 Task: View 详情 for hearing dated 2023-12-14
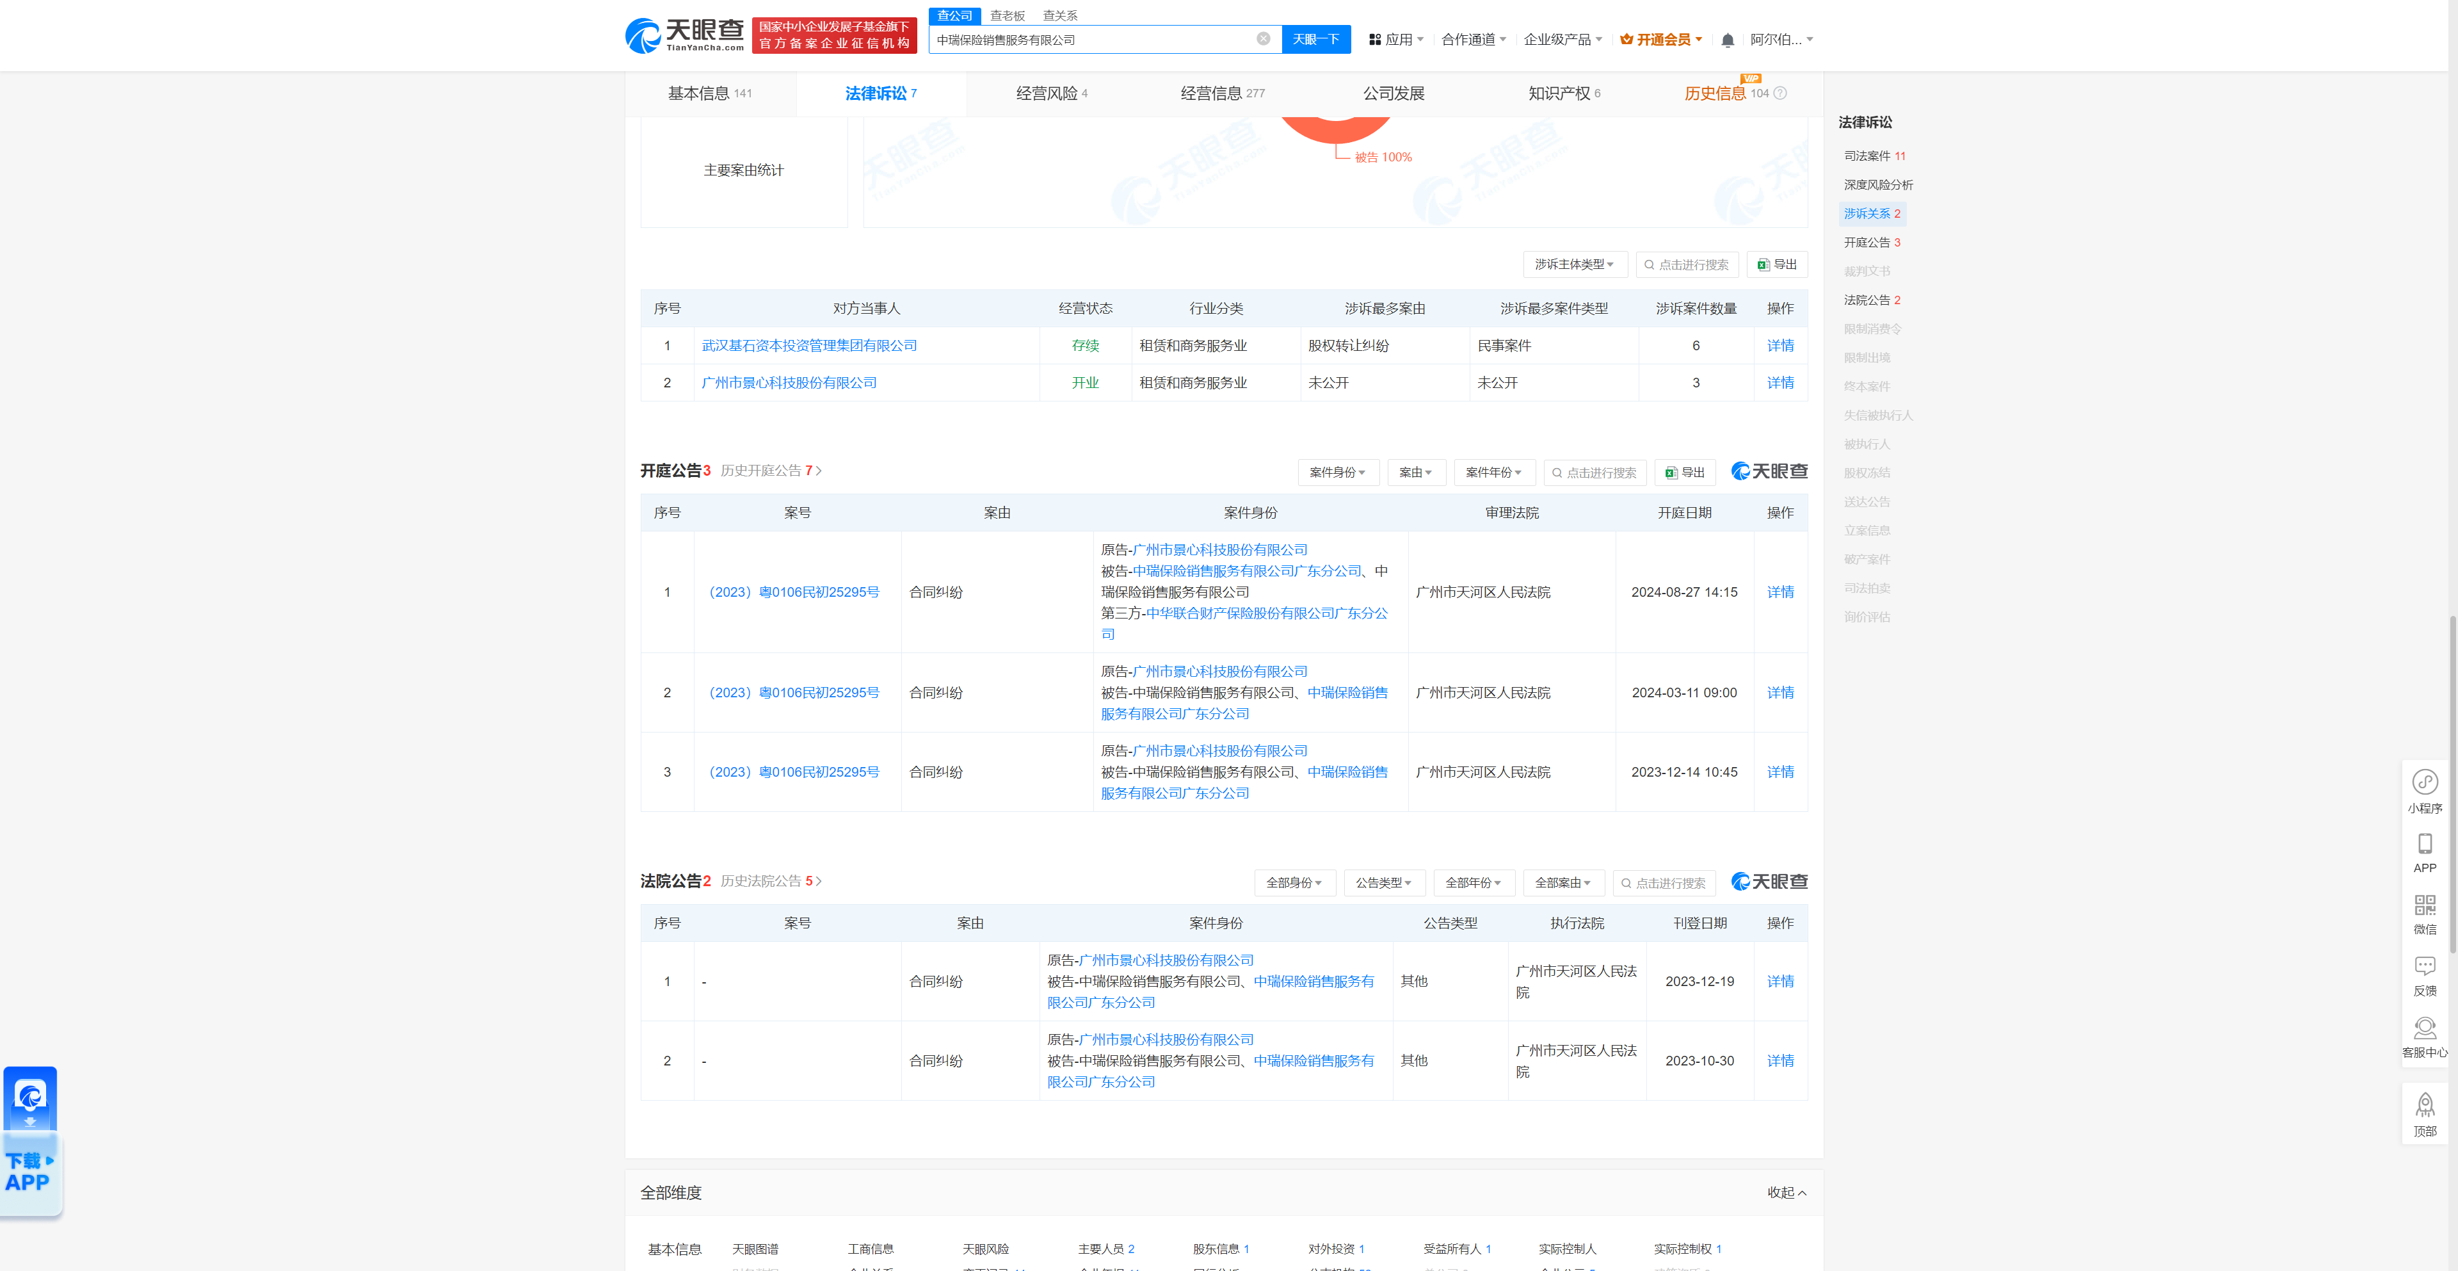1779,772
